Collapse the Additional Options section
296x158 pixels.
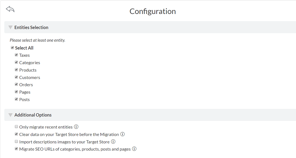point(10,115)
